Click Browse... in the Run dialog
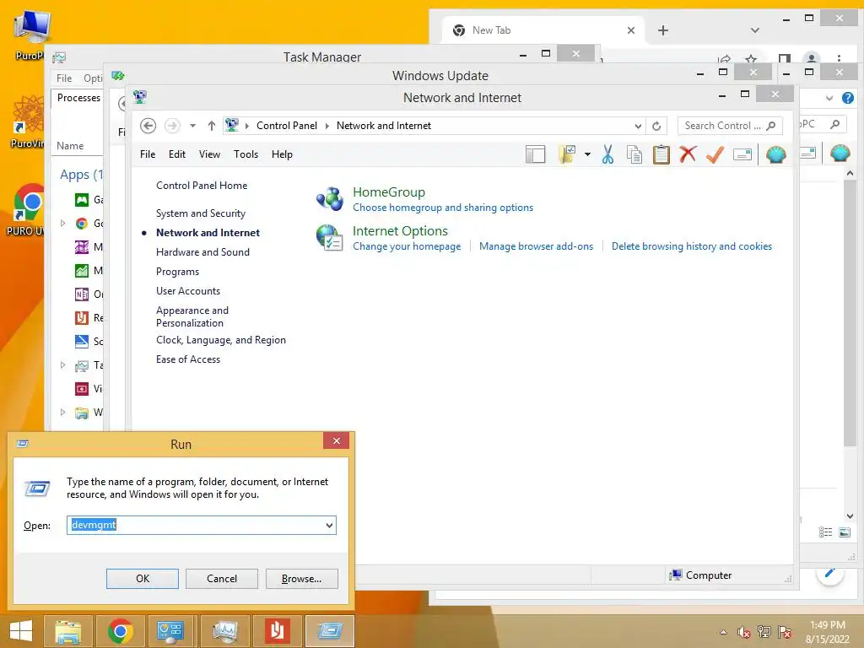The image size is (864, 648). (301, 579)
